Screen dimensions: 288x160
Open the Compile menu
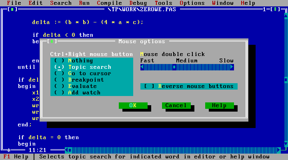tap(109, 3)
